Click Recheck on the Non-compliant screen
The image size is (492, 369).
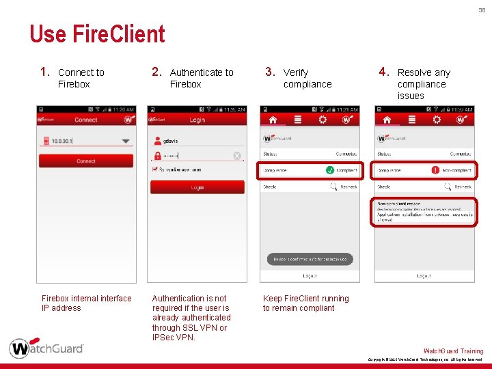(463, 187)
